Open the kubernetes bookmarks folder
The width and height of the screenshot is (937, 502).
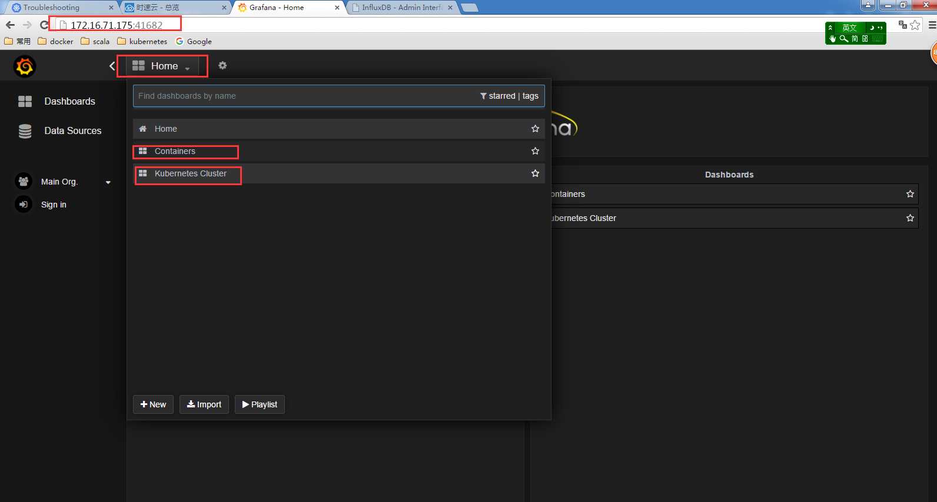pos(142,41)
